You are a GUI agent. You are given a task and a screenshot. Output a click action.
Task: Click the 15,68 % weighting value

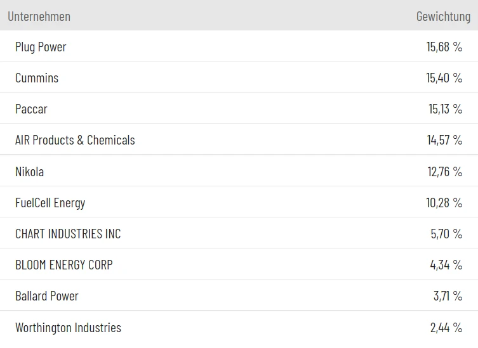(x=444, y=47)
